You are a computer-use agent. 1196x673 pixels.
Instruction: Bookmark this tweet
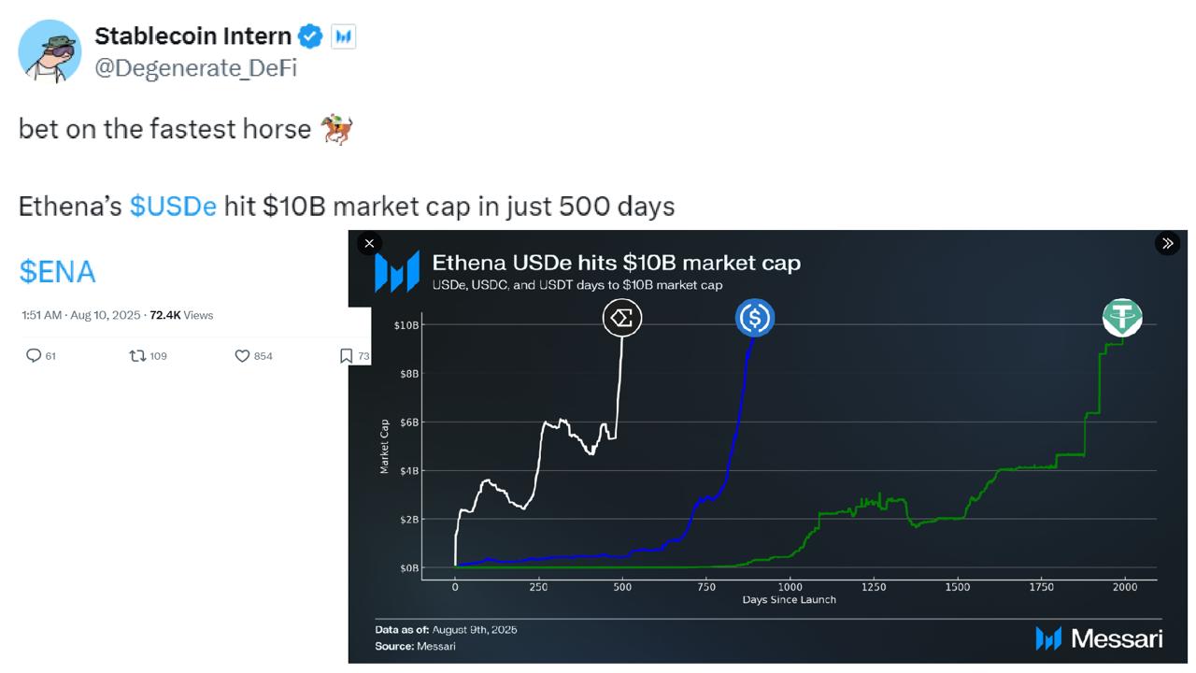tap(346, 355)
